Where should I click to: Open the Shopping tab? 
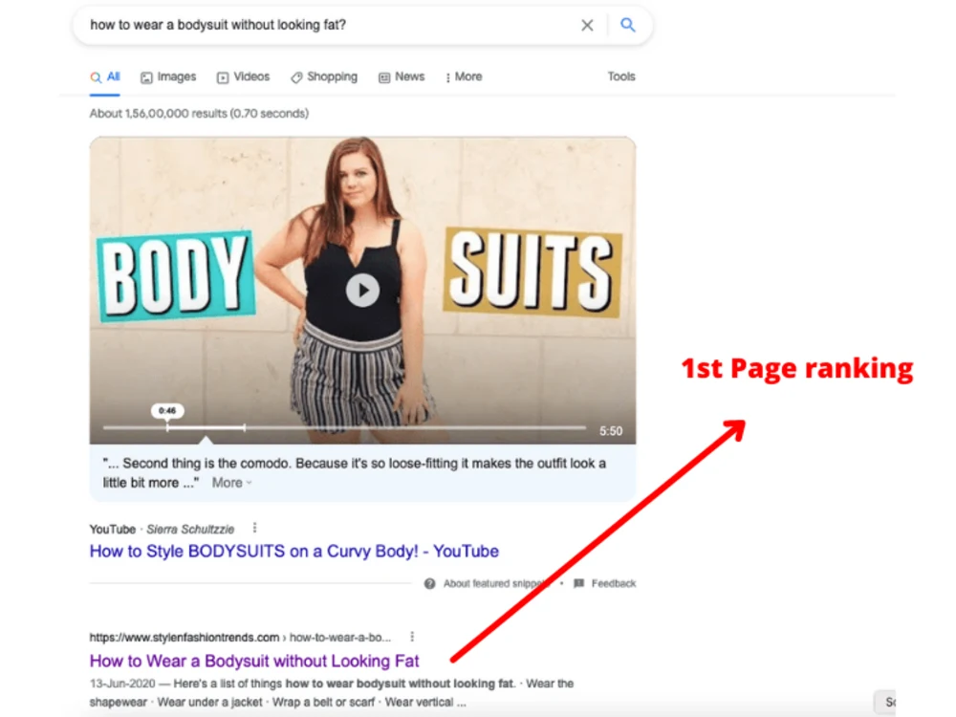point(324,76)
